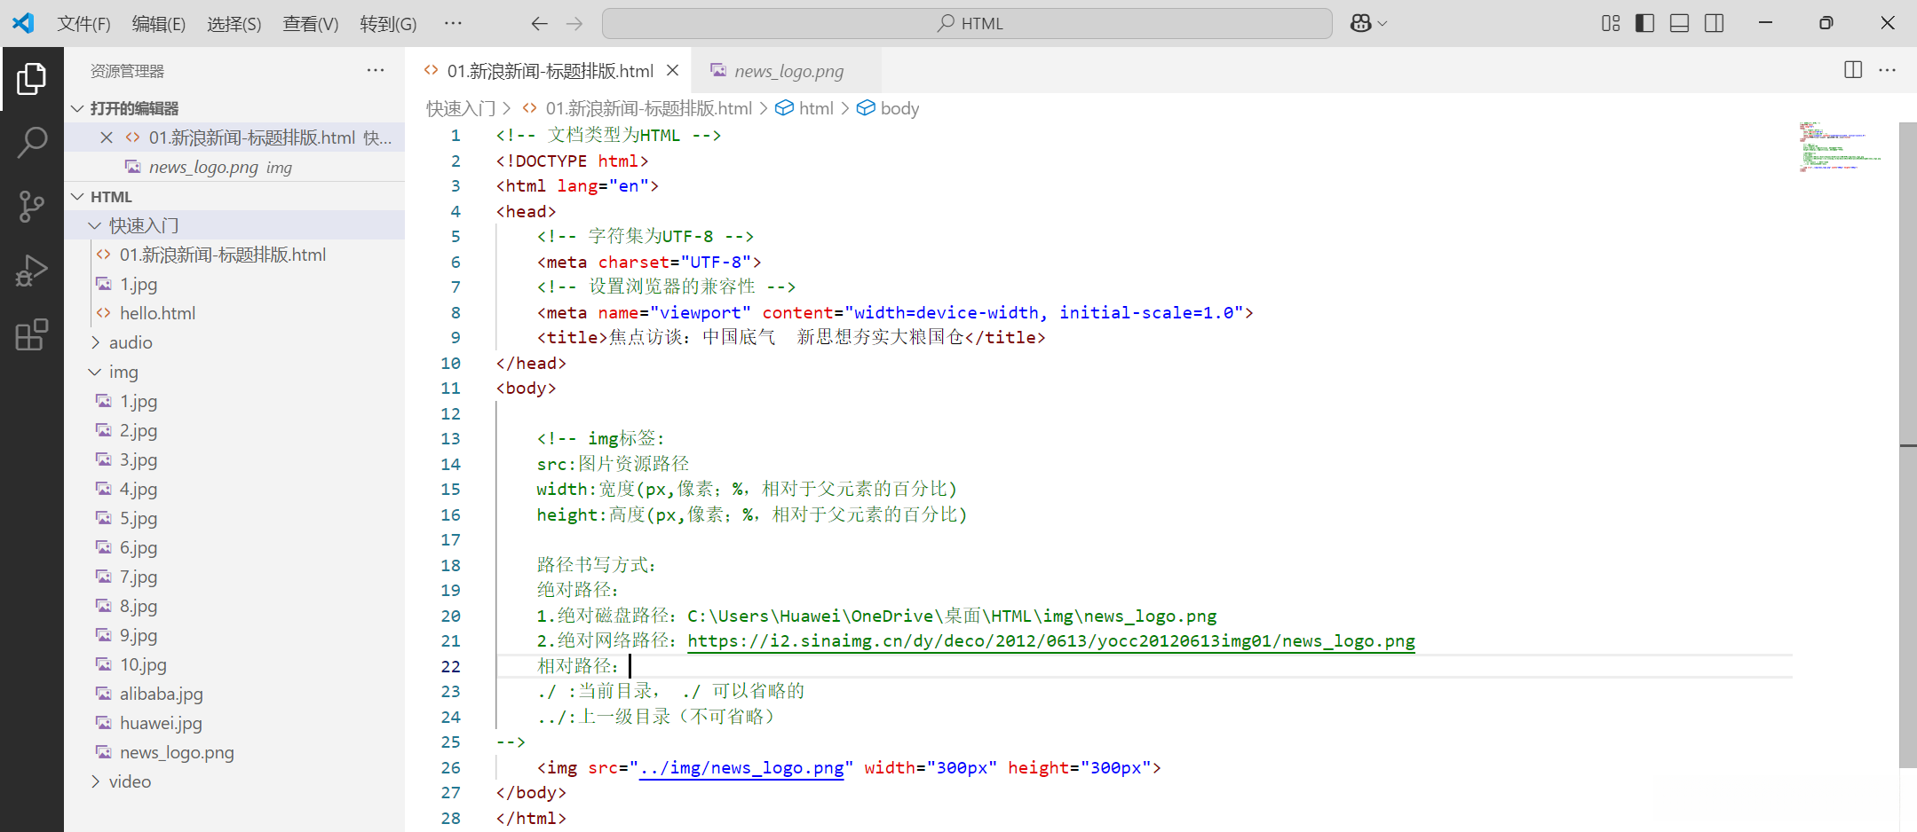
Task: Open the 编辑(E) menu
Action: (x=159, y=24)
